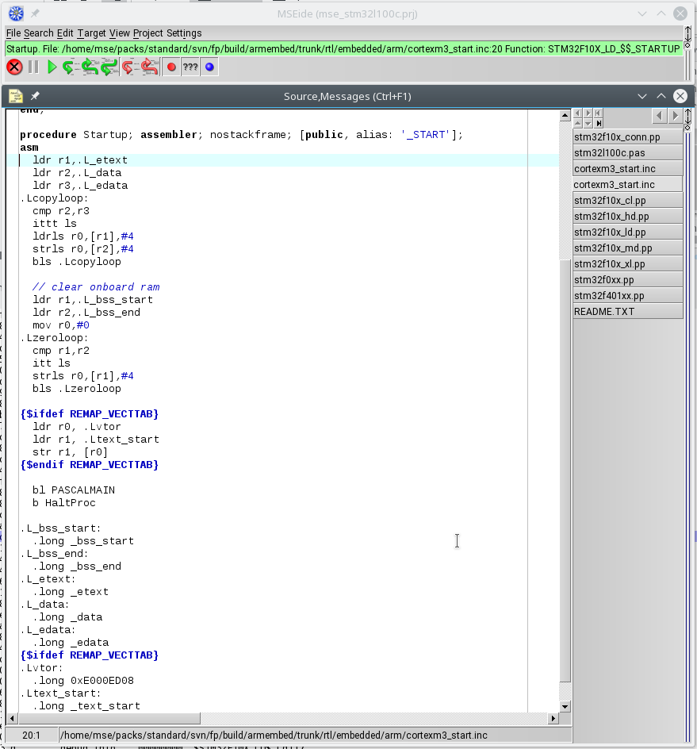Click the red X reset debugger icon
This screenshot has height=749, width=697.
(14, 67)
